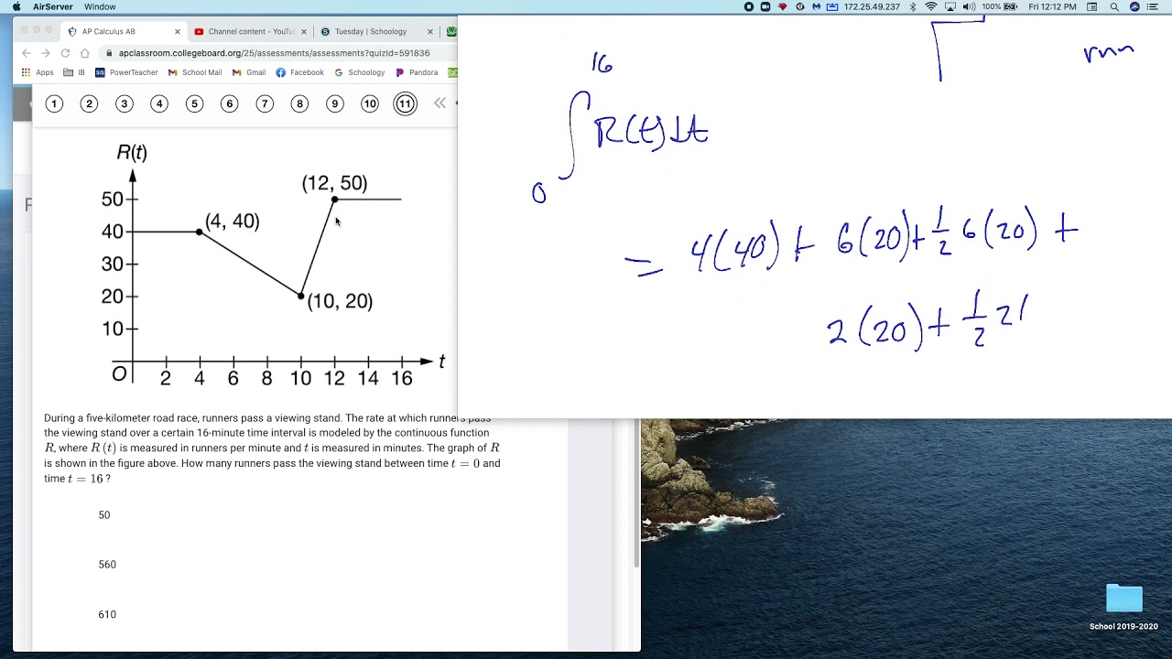This screenshot has height=659, width=1172.
Task: Open the AirServer menu
Action: click(53, 6)
